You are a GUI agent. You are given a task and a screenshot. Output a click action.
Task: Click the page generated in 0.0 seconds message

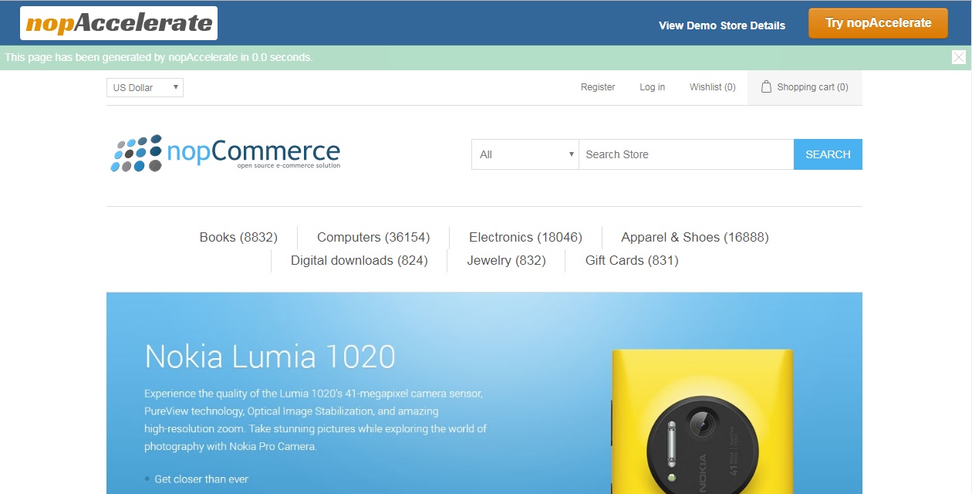tap(159, 57)
